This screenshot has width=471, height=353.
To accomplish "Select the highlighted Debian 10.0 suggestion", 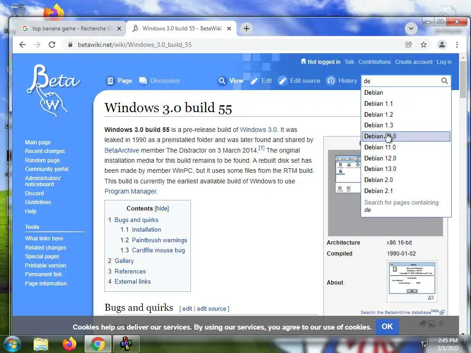I will (406, 136).
